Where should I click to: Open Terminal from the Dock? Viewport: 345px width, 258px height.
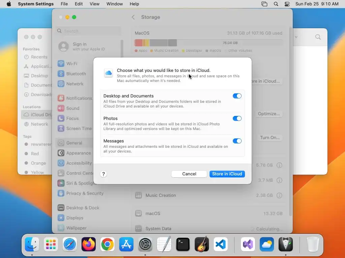[183, 244]
